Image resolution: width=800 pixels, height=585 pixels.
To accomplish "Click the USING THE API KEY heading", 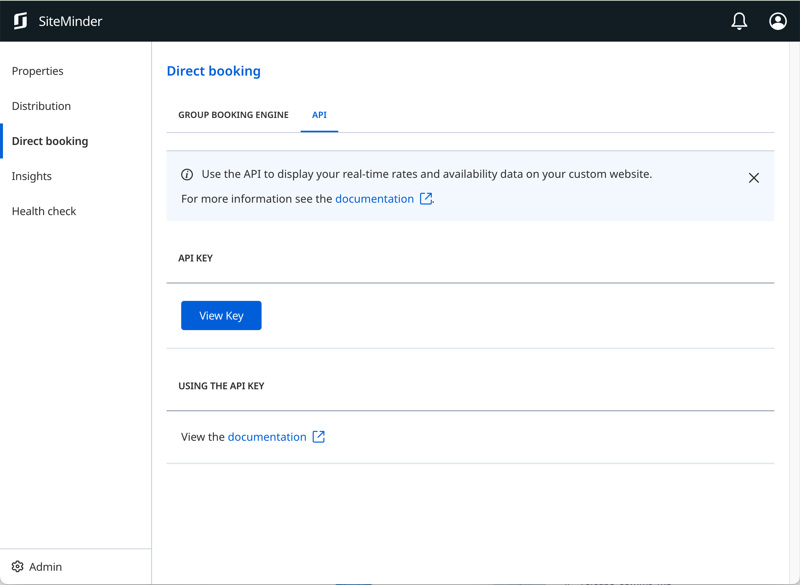I will (x=221, y=386).
